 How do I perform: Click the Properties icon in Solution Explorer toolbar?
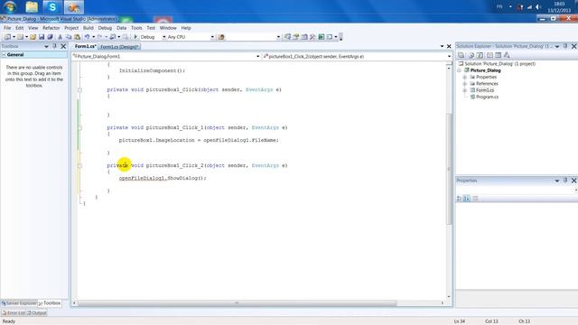tap(461, 55)
